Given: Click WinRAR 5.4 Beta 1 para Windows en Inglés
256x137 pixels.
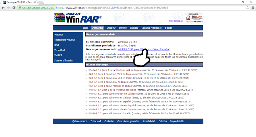Looking at the screenshot, I should 112,90.
